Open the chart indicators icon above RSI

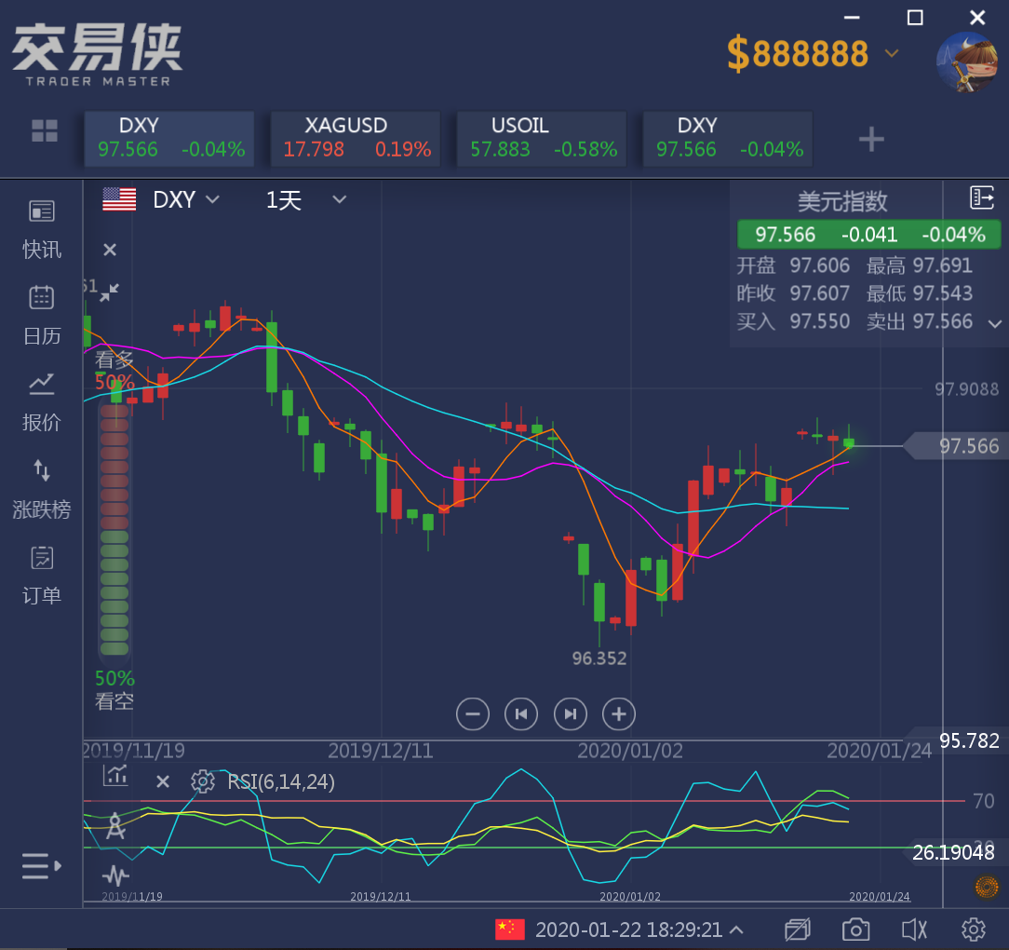point(116,775)
